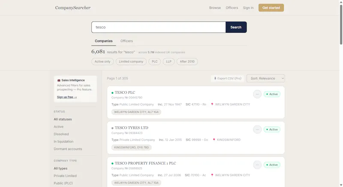The height and width of the screenshot is (187, 343).
Task: Click the location pin icon beside WELWYN GARDEN CITY on TESCO PLC
Action: [x=212, y=104]
